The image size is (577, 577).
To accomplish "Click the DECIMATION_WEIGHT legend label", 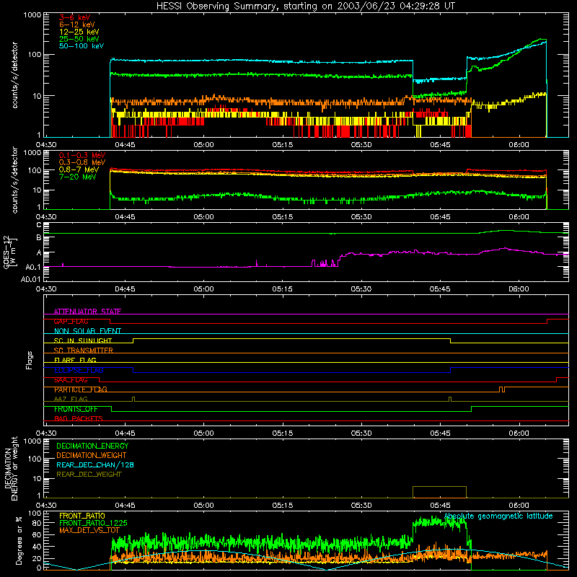I will pos(92,455).
